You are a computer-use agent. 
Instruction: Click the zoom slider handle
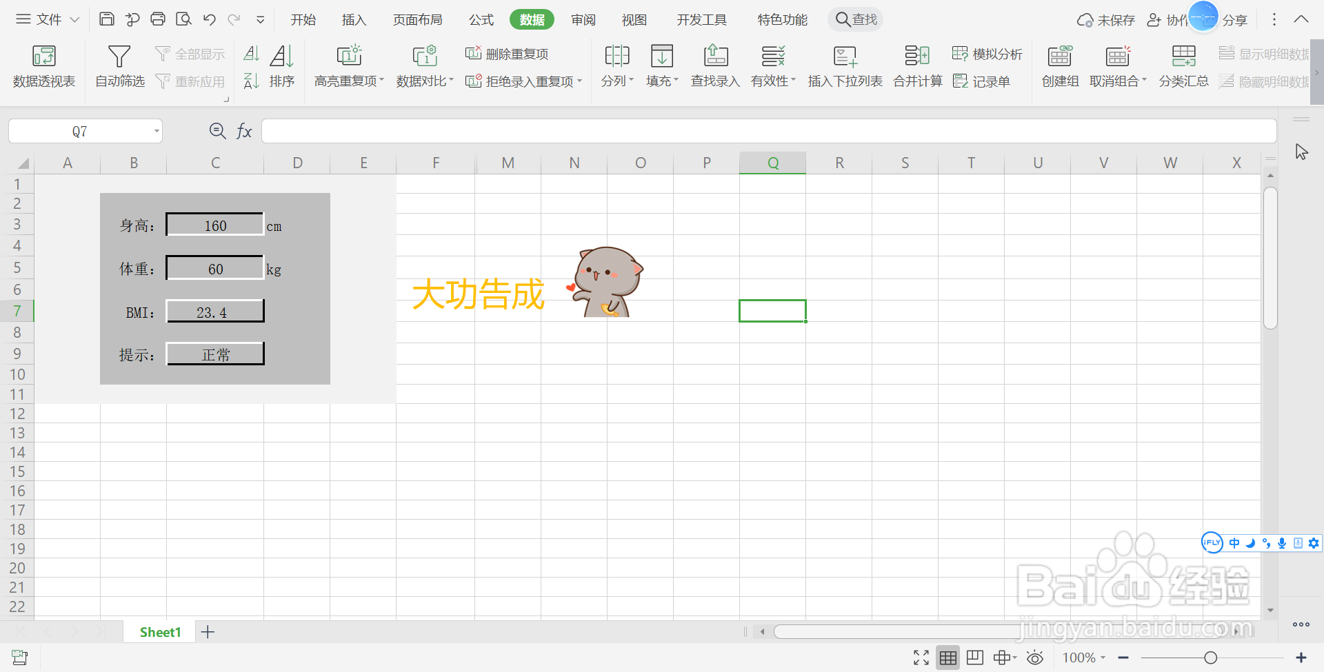(x=1210, y=658)
